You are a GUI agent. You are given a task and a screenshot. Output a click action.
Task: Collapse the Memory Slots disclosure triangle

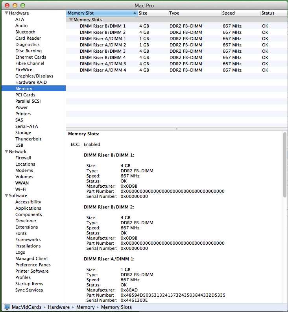pos(71,20)
